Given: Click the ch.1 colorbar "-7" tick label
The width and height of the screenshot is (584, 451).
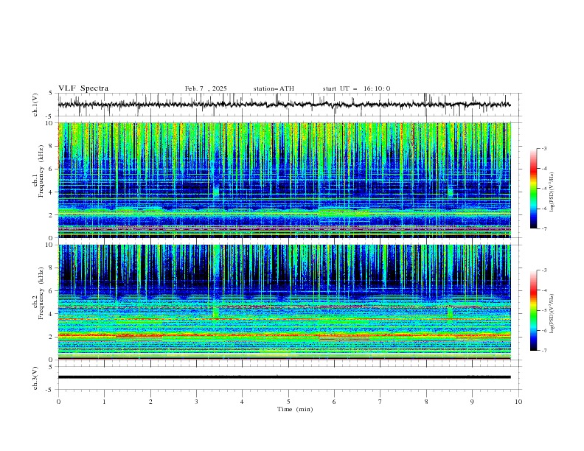Looking at the screenshot, I should (x=543, y=228).
